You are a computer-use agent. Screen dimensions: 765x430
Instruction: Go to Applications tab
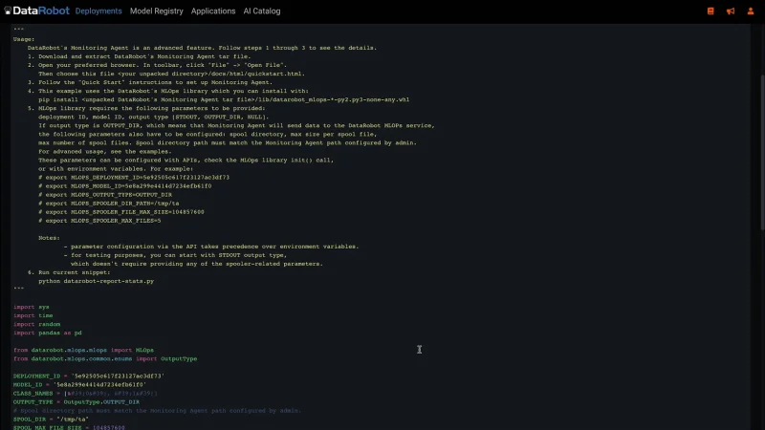coord(213,11)
